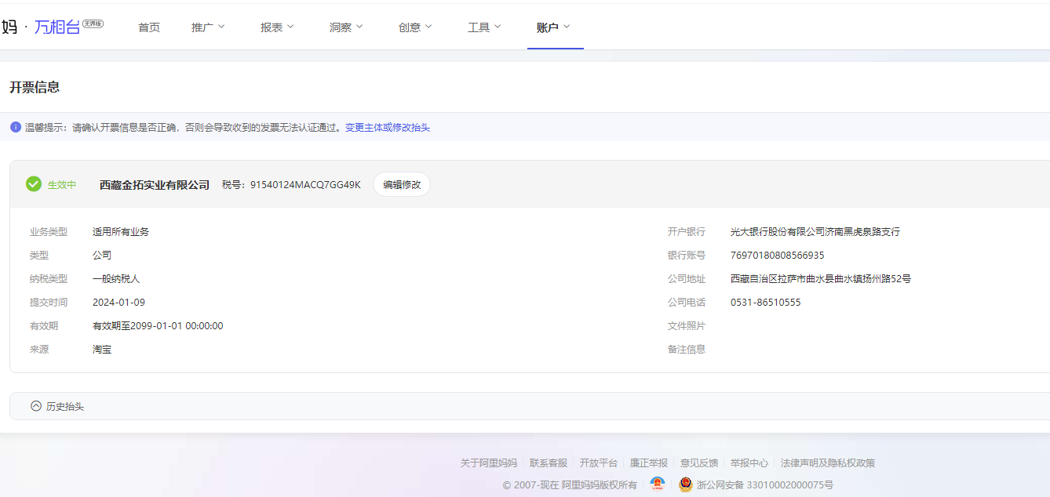Click the 万相台 logo in header
This screenshot has width=1050, height=497.
(x=57, y=27)
